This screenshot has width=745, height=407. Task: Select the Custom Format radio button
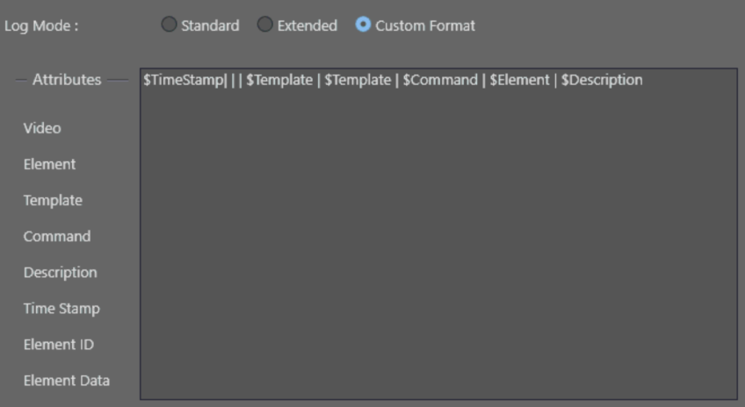(364, 25)
